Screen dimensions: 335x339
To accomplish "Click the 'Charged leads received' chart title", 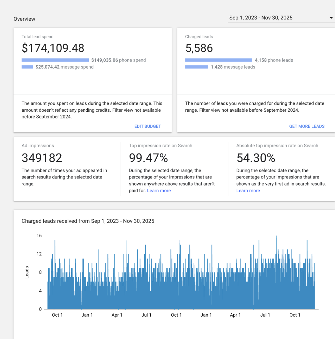I will 88,221.
